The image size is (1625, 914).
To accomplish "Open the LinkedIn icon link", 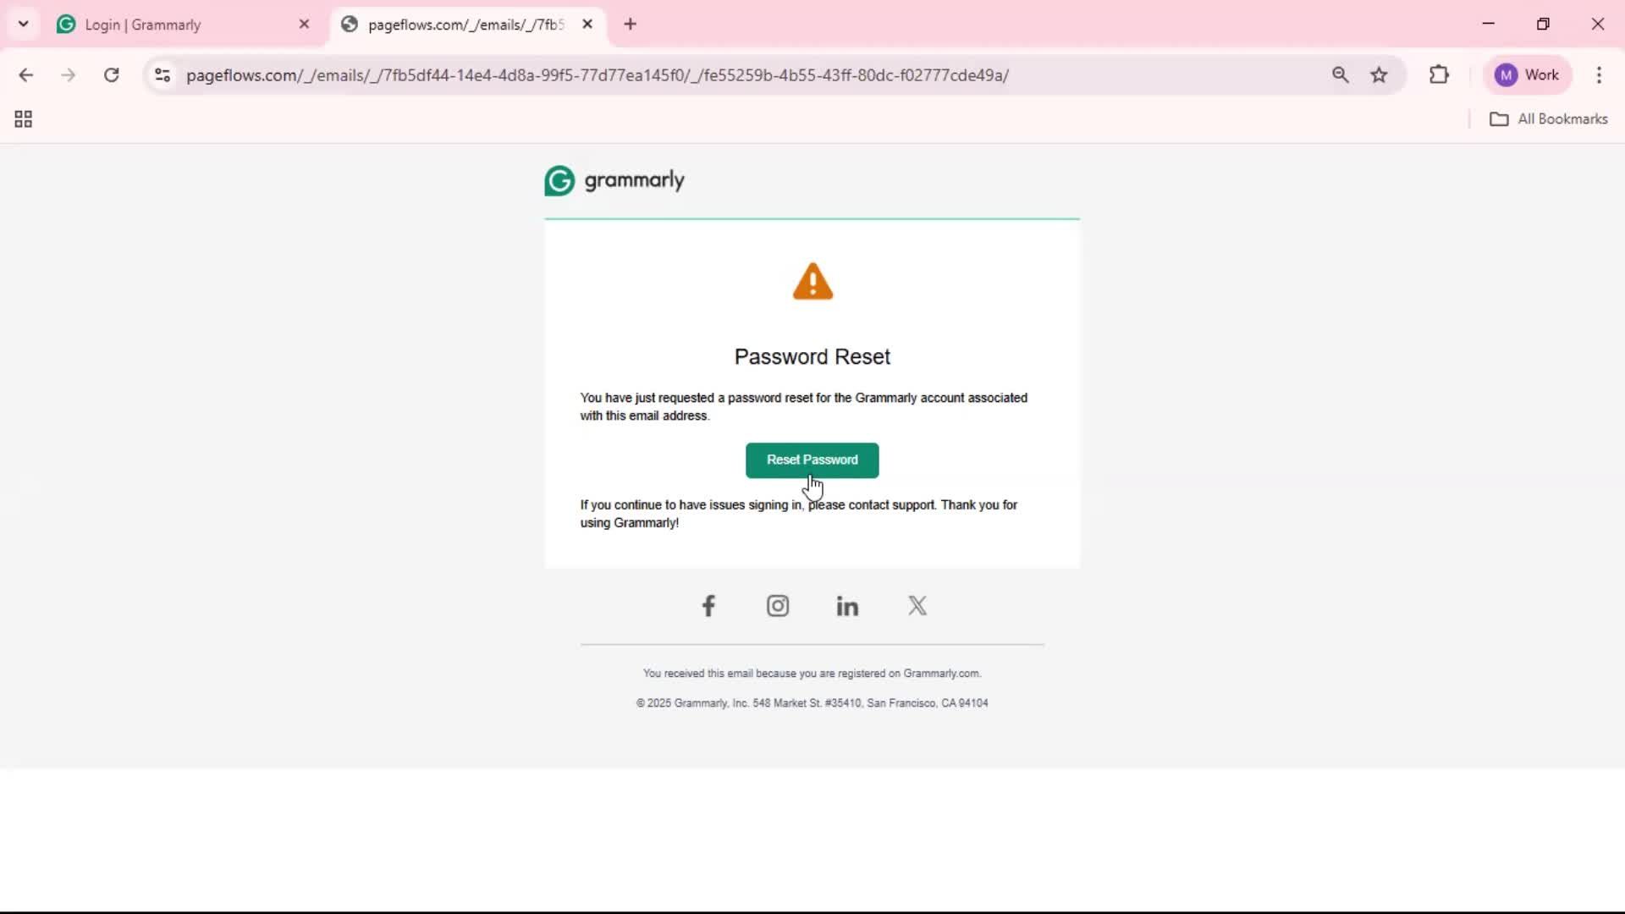I will click(x=847, y=606).
